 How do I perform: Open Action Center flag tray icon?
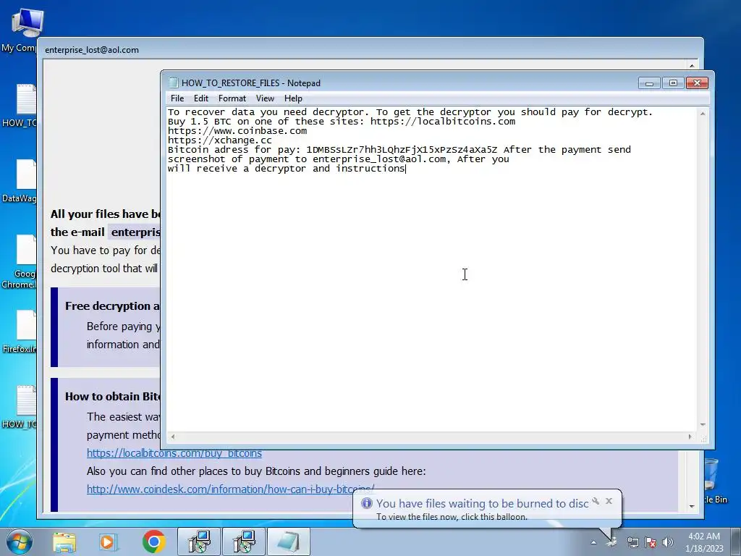[x=651, y=542]
